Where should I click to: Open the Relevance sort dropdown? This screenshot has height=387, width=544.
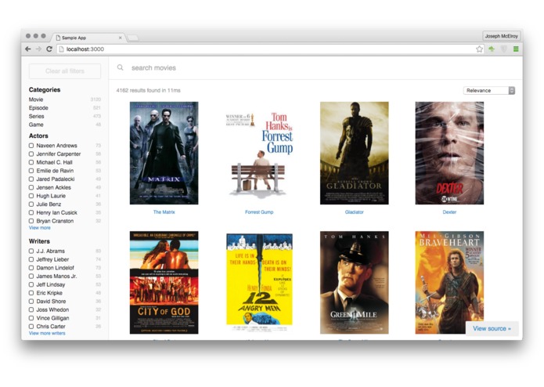(489, 90)
